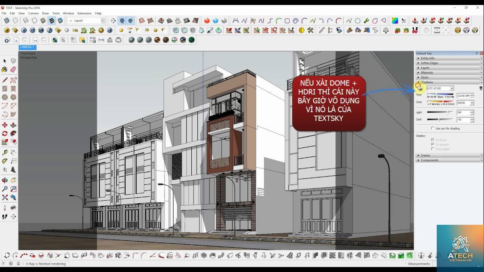Adjust the shadow Time slider
The width and height of the screenshot is (484, 272).
(x=440, y=95)
